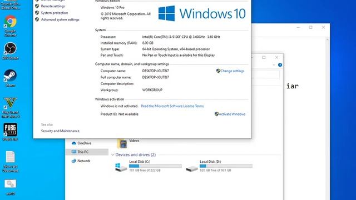Open Local Disk (D:) drive
The image size is (356, 200).
tap(219, 167)
